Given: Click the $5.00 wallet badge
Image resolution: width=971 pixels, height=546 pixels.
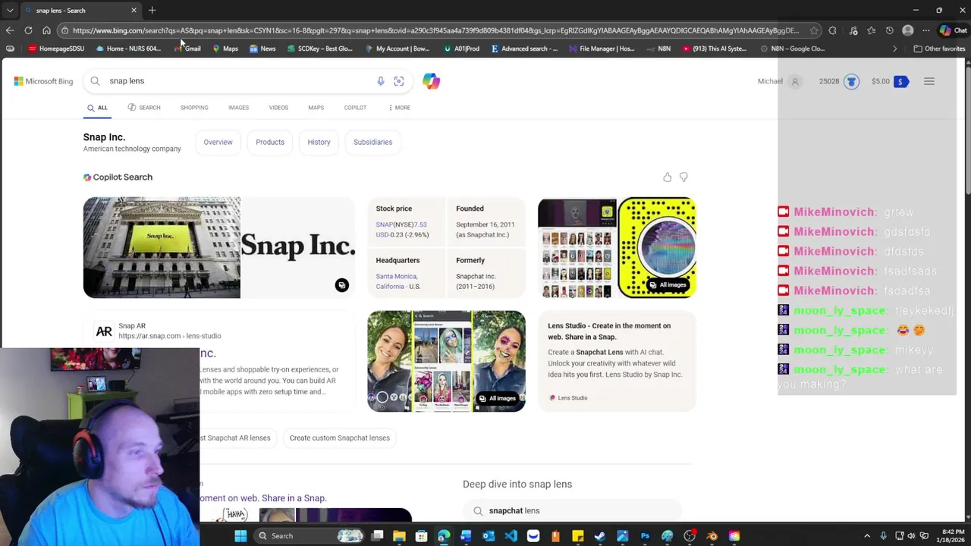Looking at the screenshot, I should [890, 81].
